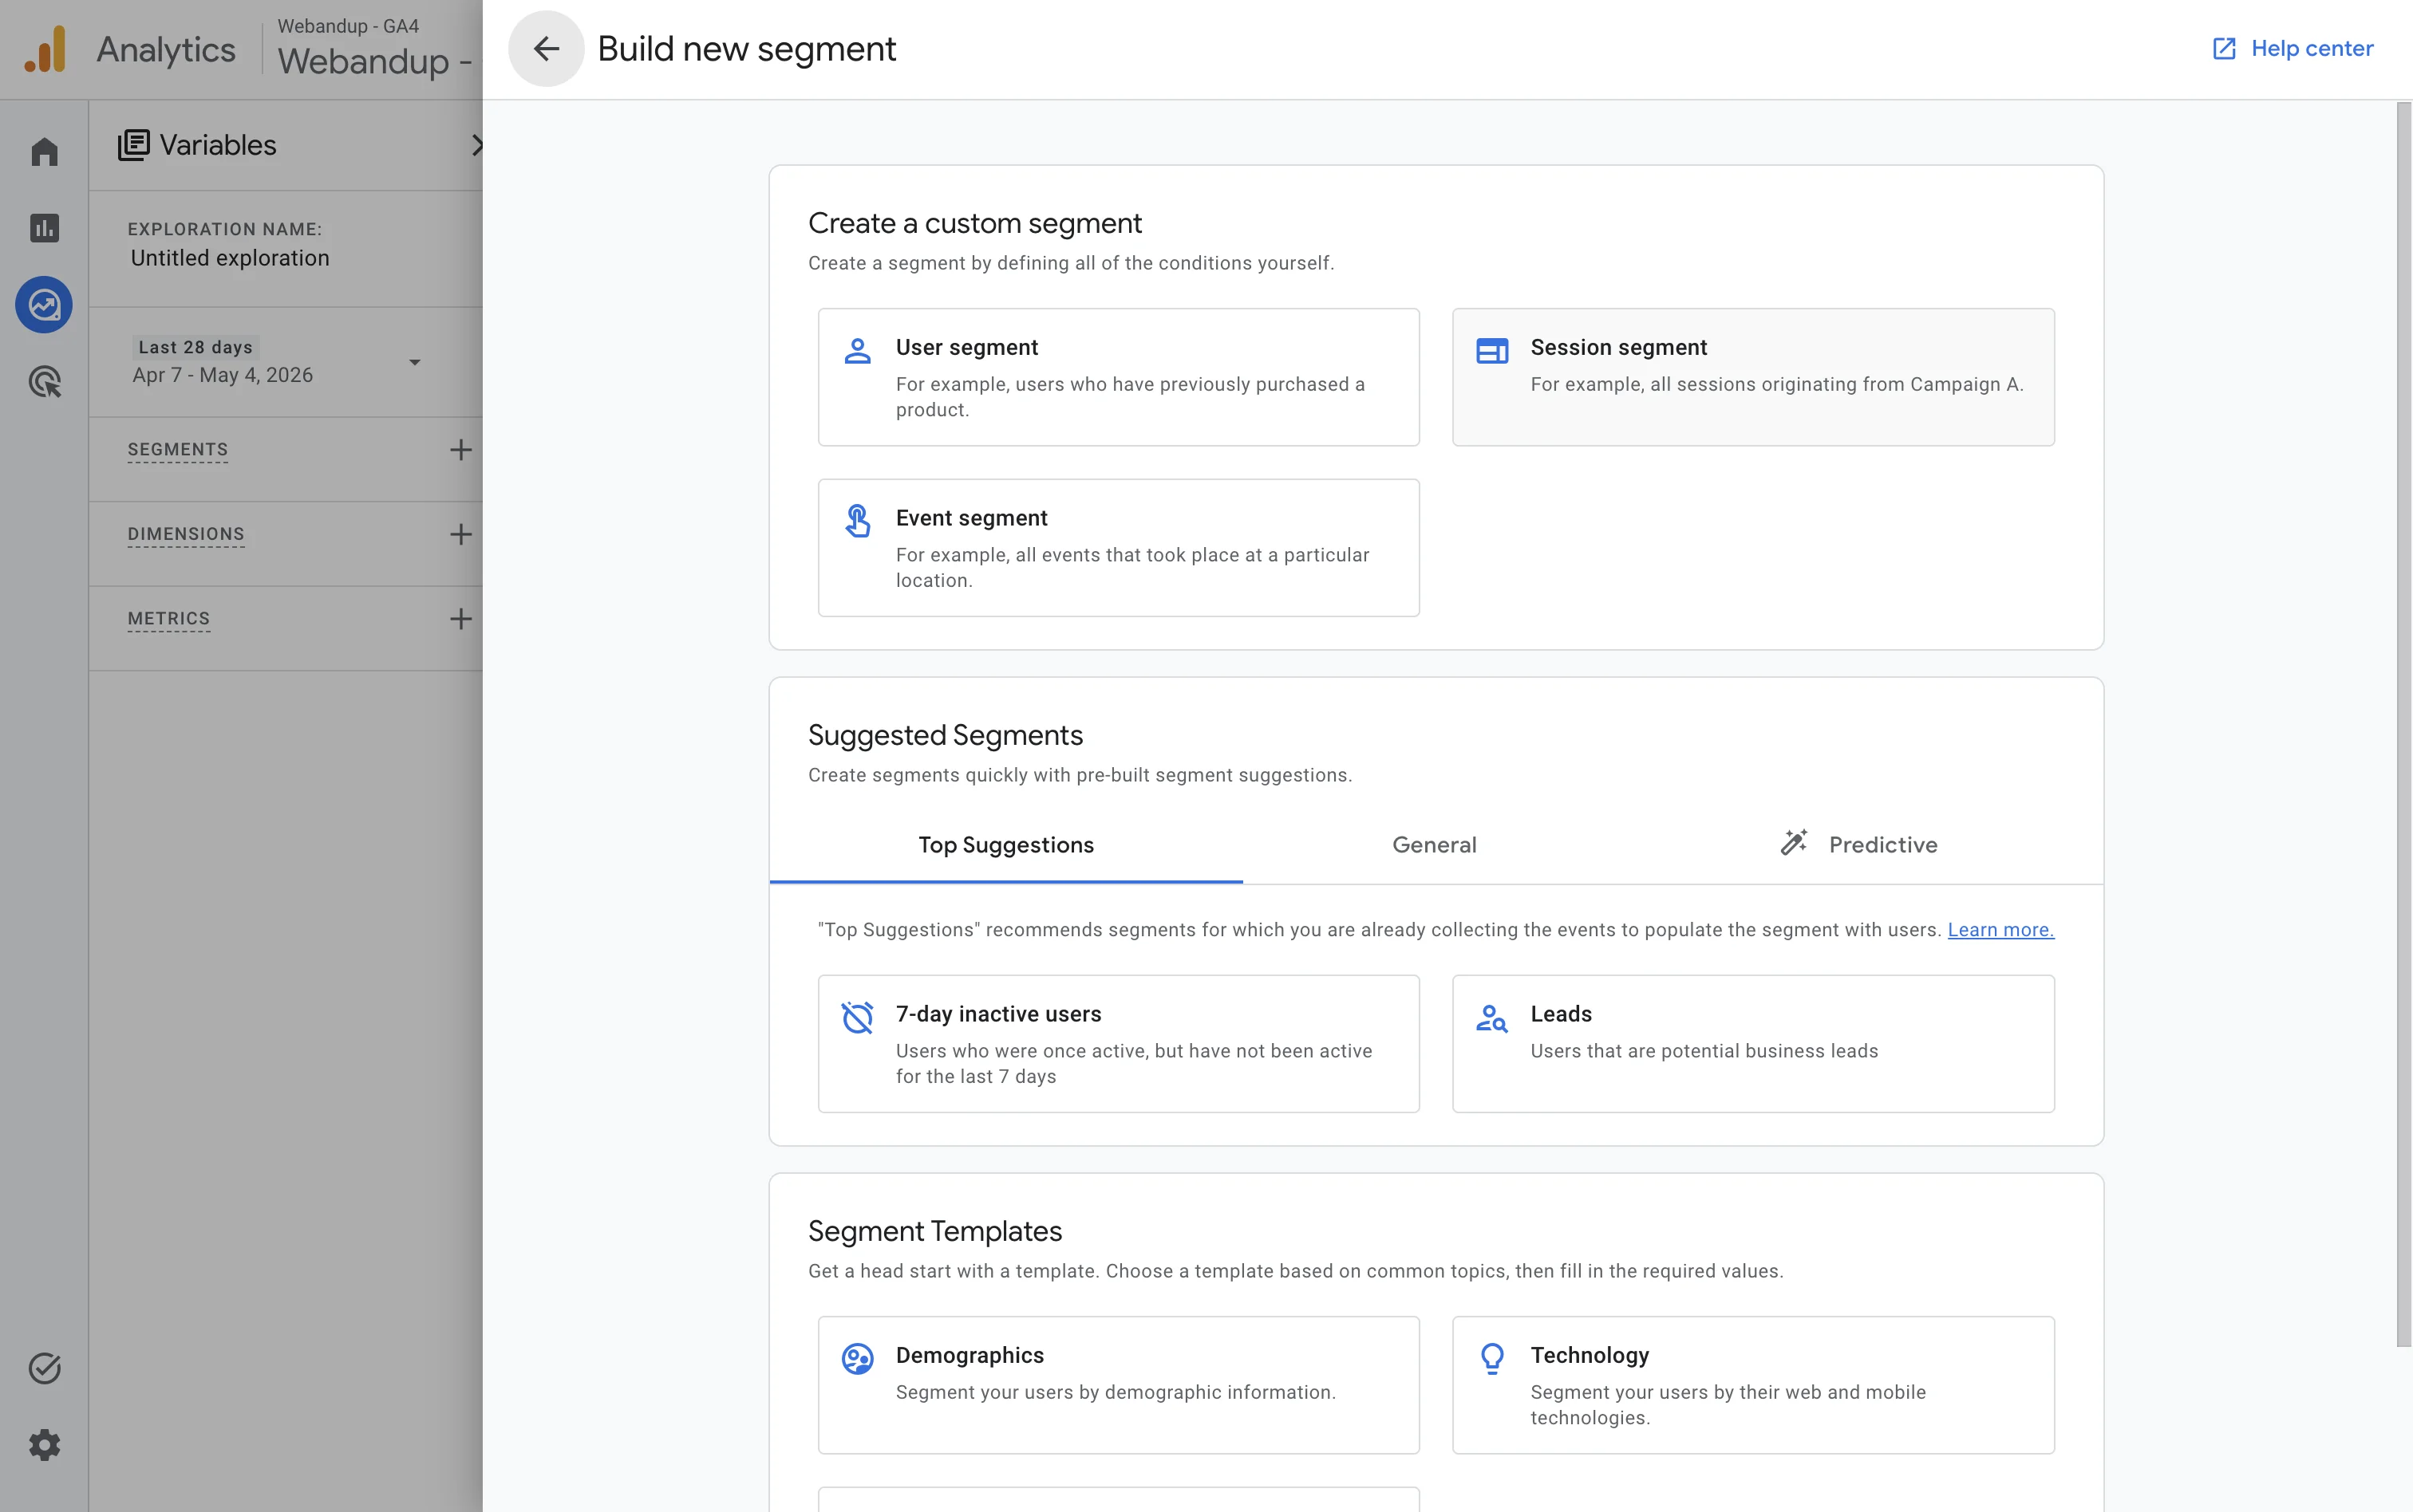Click the Technology lightbulb icon
This screenshot has height=1512, width=2413.
[1491, 1359]
